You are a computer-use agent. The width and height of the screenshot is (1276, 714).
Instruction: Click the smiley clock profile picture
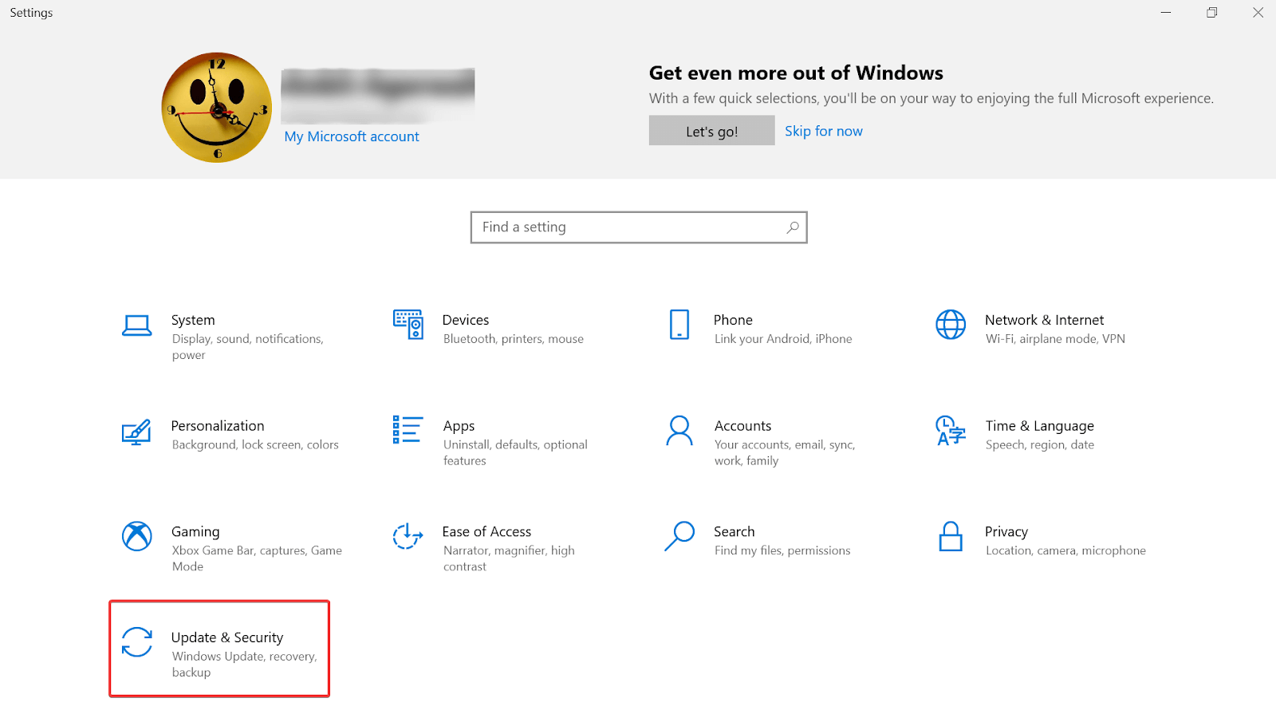pos(217,108)
